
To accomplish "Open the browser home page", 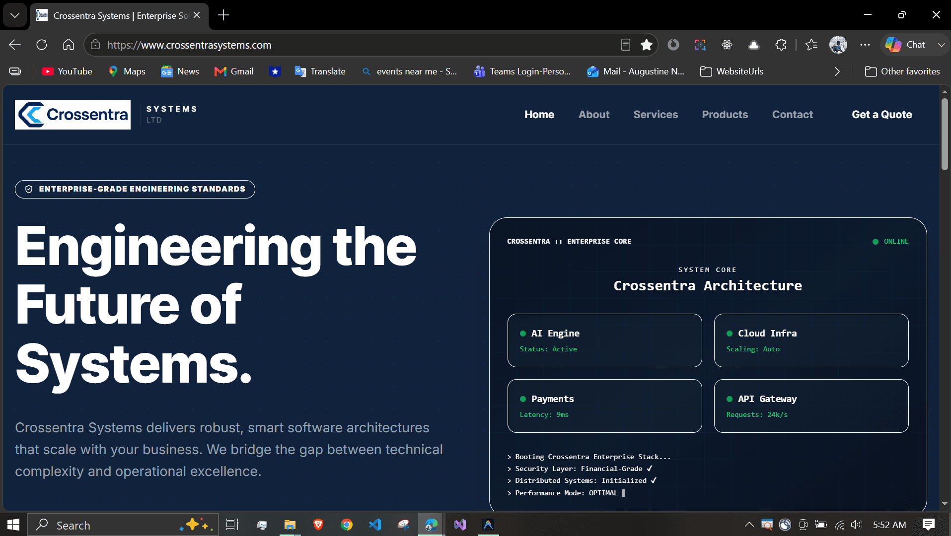I will pos(69,45).
